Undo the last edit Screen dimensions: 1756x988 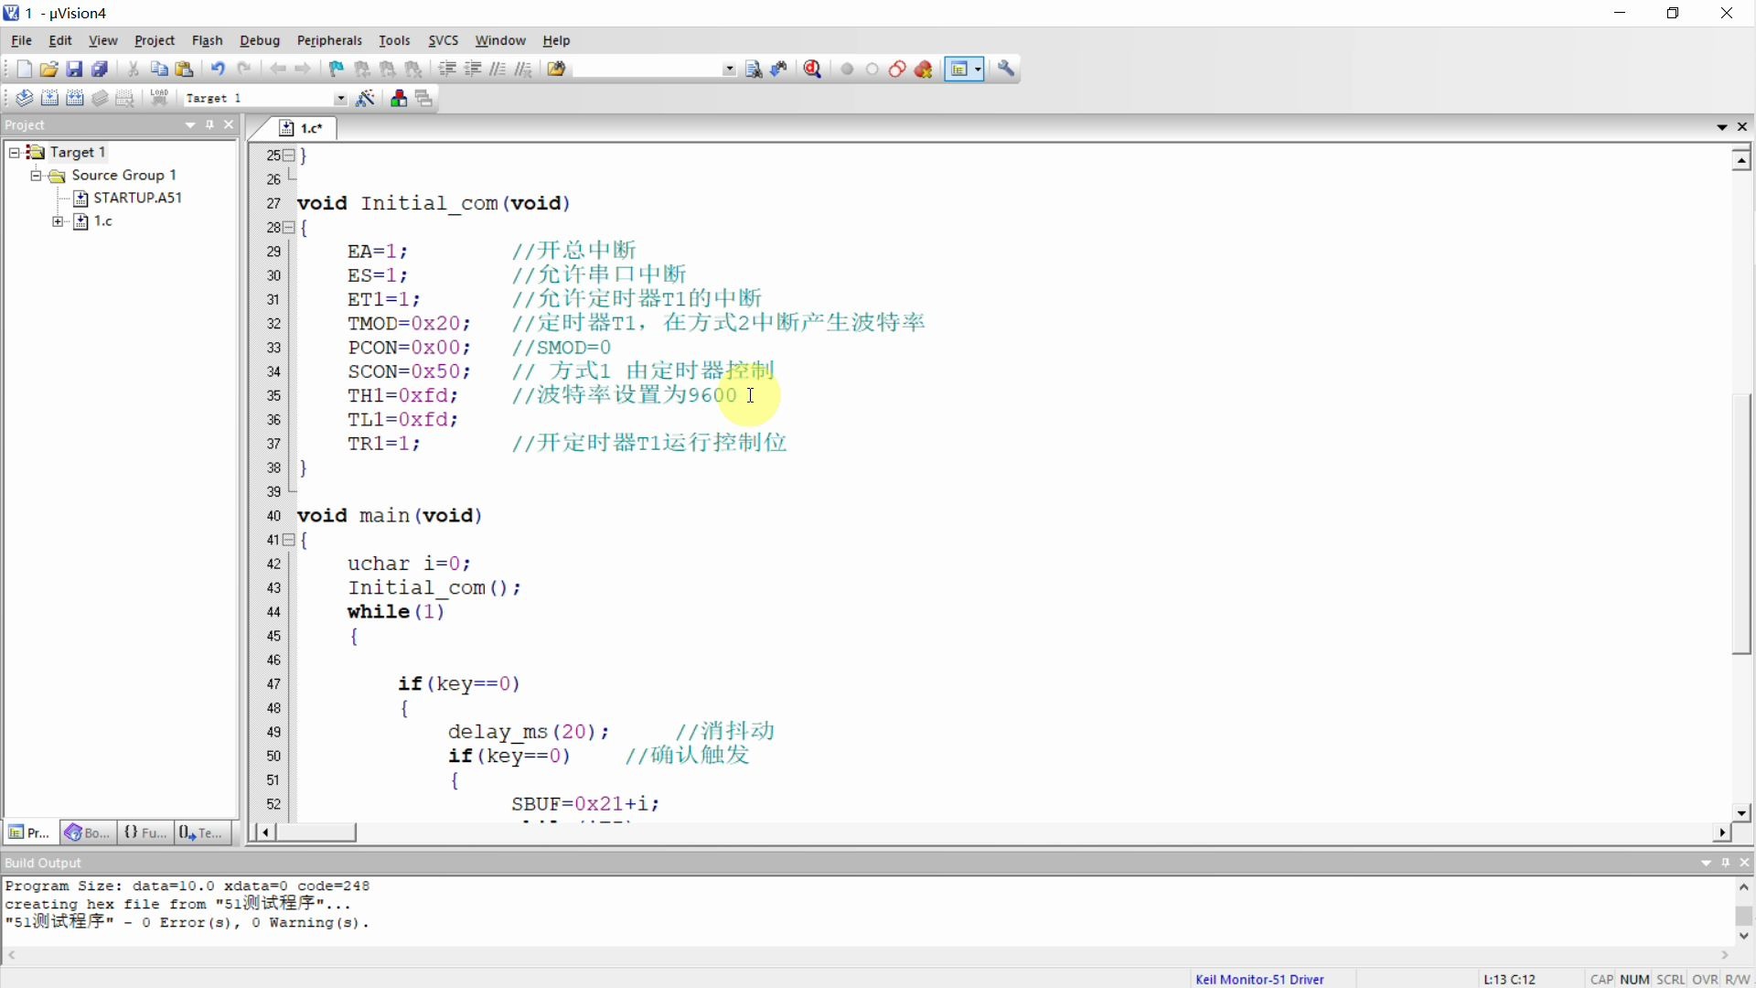[218, 69]
